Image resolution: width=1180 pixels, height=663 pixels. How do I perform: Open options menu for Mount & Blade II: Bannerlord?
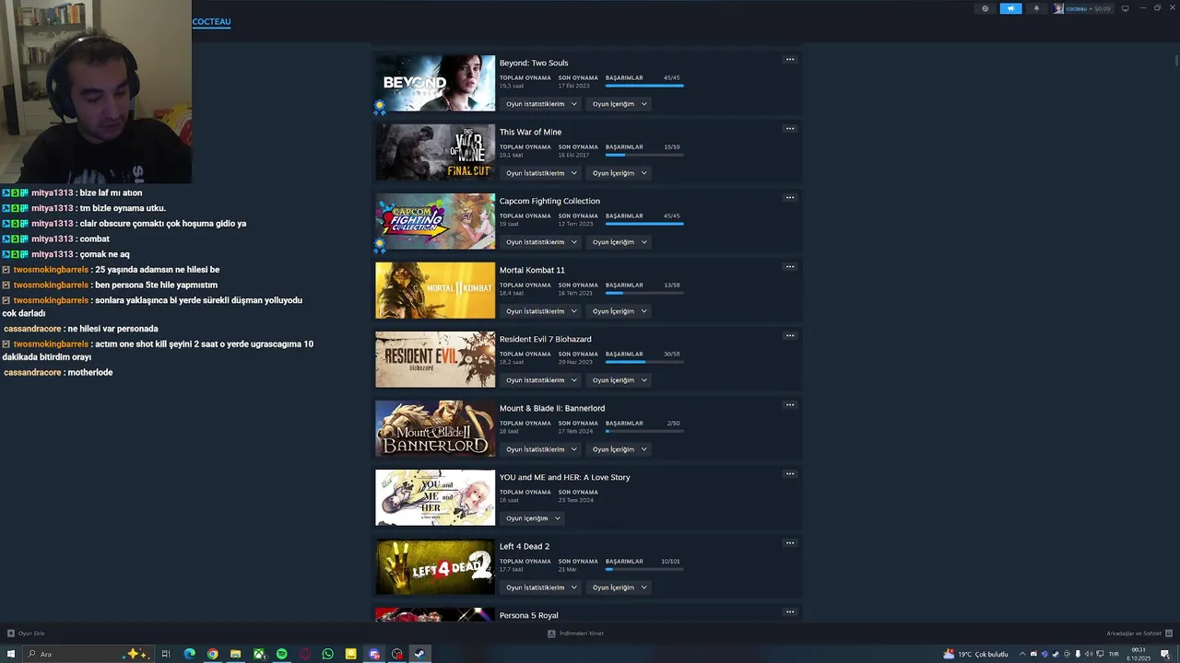(x=790, y=404)
